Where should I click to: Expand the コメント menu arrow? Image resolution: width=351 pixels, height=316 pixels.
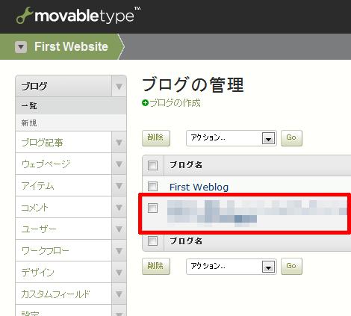click(119, 208)
